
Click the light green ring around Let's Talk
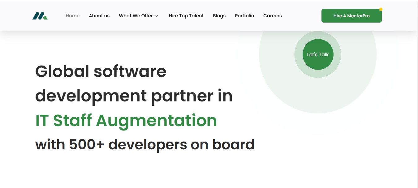point(318,74)
